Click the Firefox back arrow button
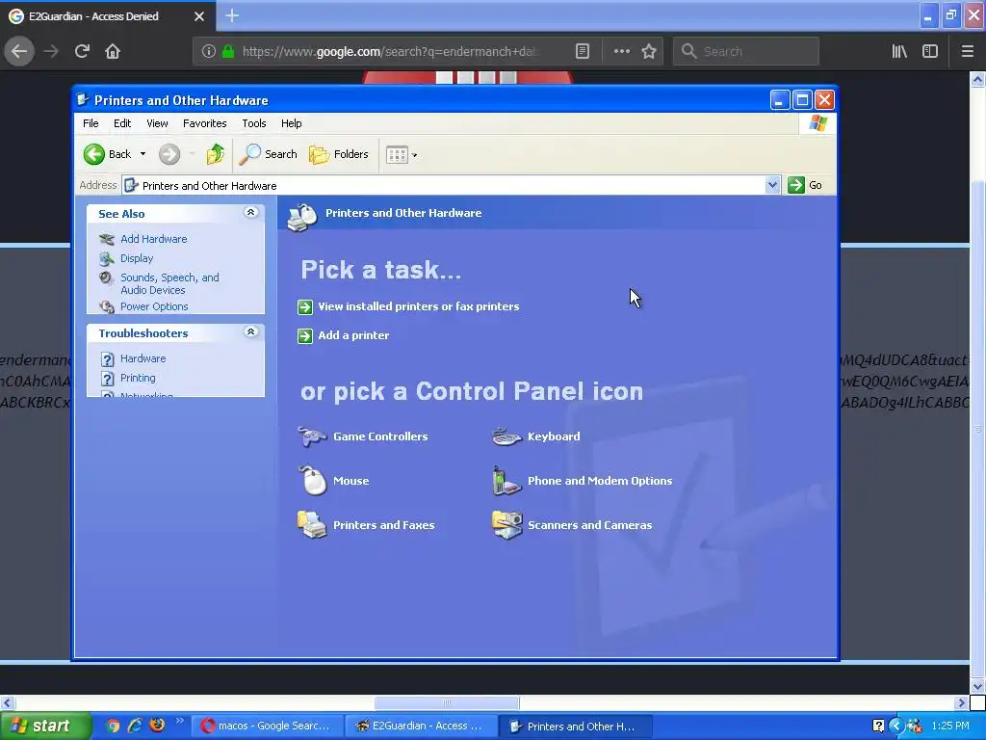The width and height of the screenshot is (986, 740). point(19,51)
